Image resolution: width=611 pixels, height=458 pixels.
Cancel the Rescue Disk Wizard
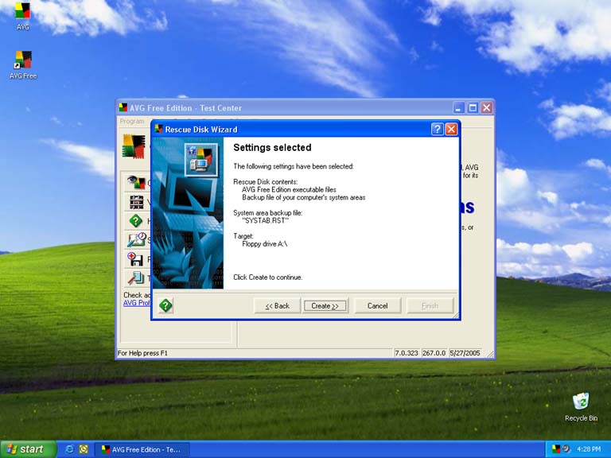(x=377, y=306)
